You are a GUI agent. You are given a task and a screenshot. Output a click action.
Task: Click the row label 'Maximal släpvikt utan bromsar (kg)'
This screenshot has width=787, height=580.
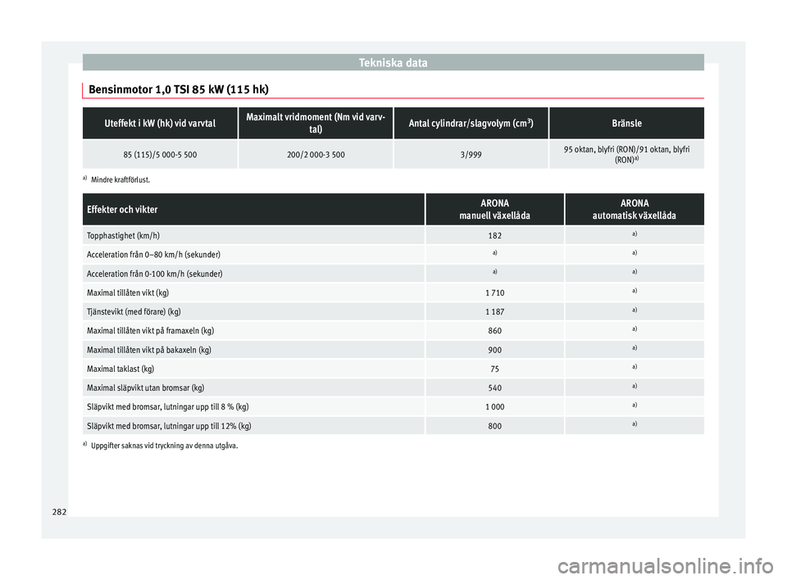146,387
